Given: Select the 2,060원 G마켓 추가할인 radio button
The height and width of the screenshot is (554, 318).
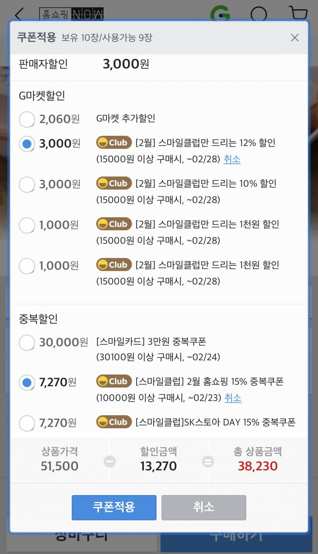Looking at the screenshot, I should pyautogui.click(x=27, y=119).
